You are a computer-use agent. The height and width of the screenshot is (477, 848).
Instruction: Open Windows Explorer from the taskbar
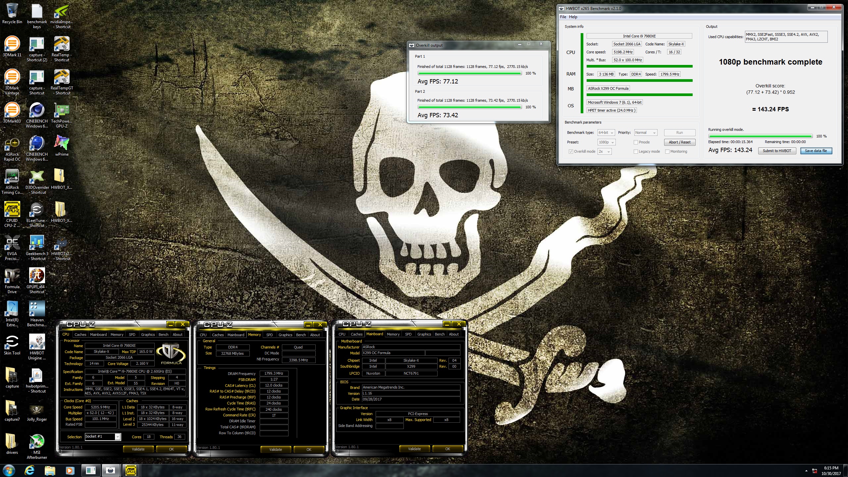coord(50,470)
